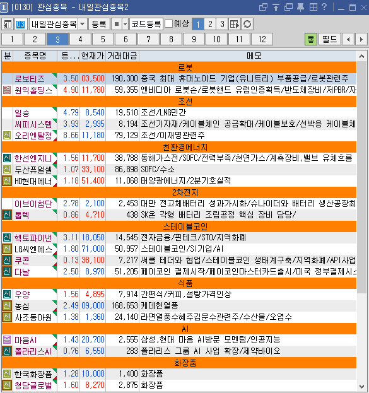The width and height of the screenshot is (369, 393).
Task: Pin the window with pushpin icon
Action: (x=301, y=7)
